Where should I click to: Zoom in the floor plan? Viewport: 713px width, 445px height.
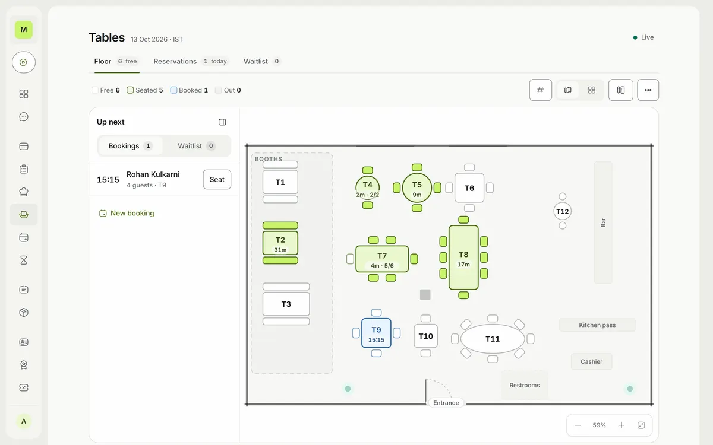pyautogui.click(x=621, y=425)
